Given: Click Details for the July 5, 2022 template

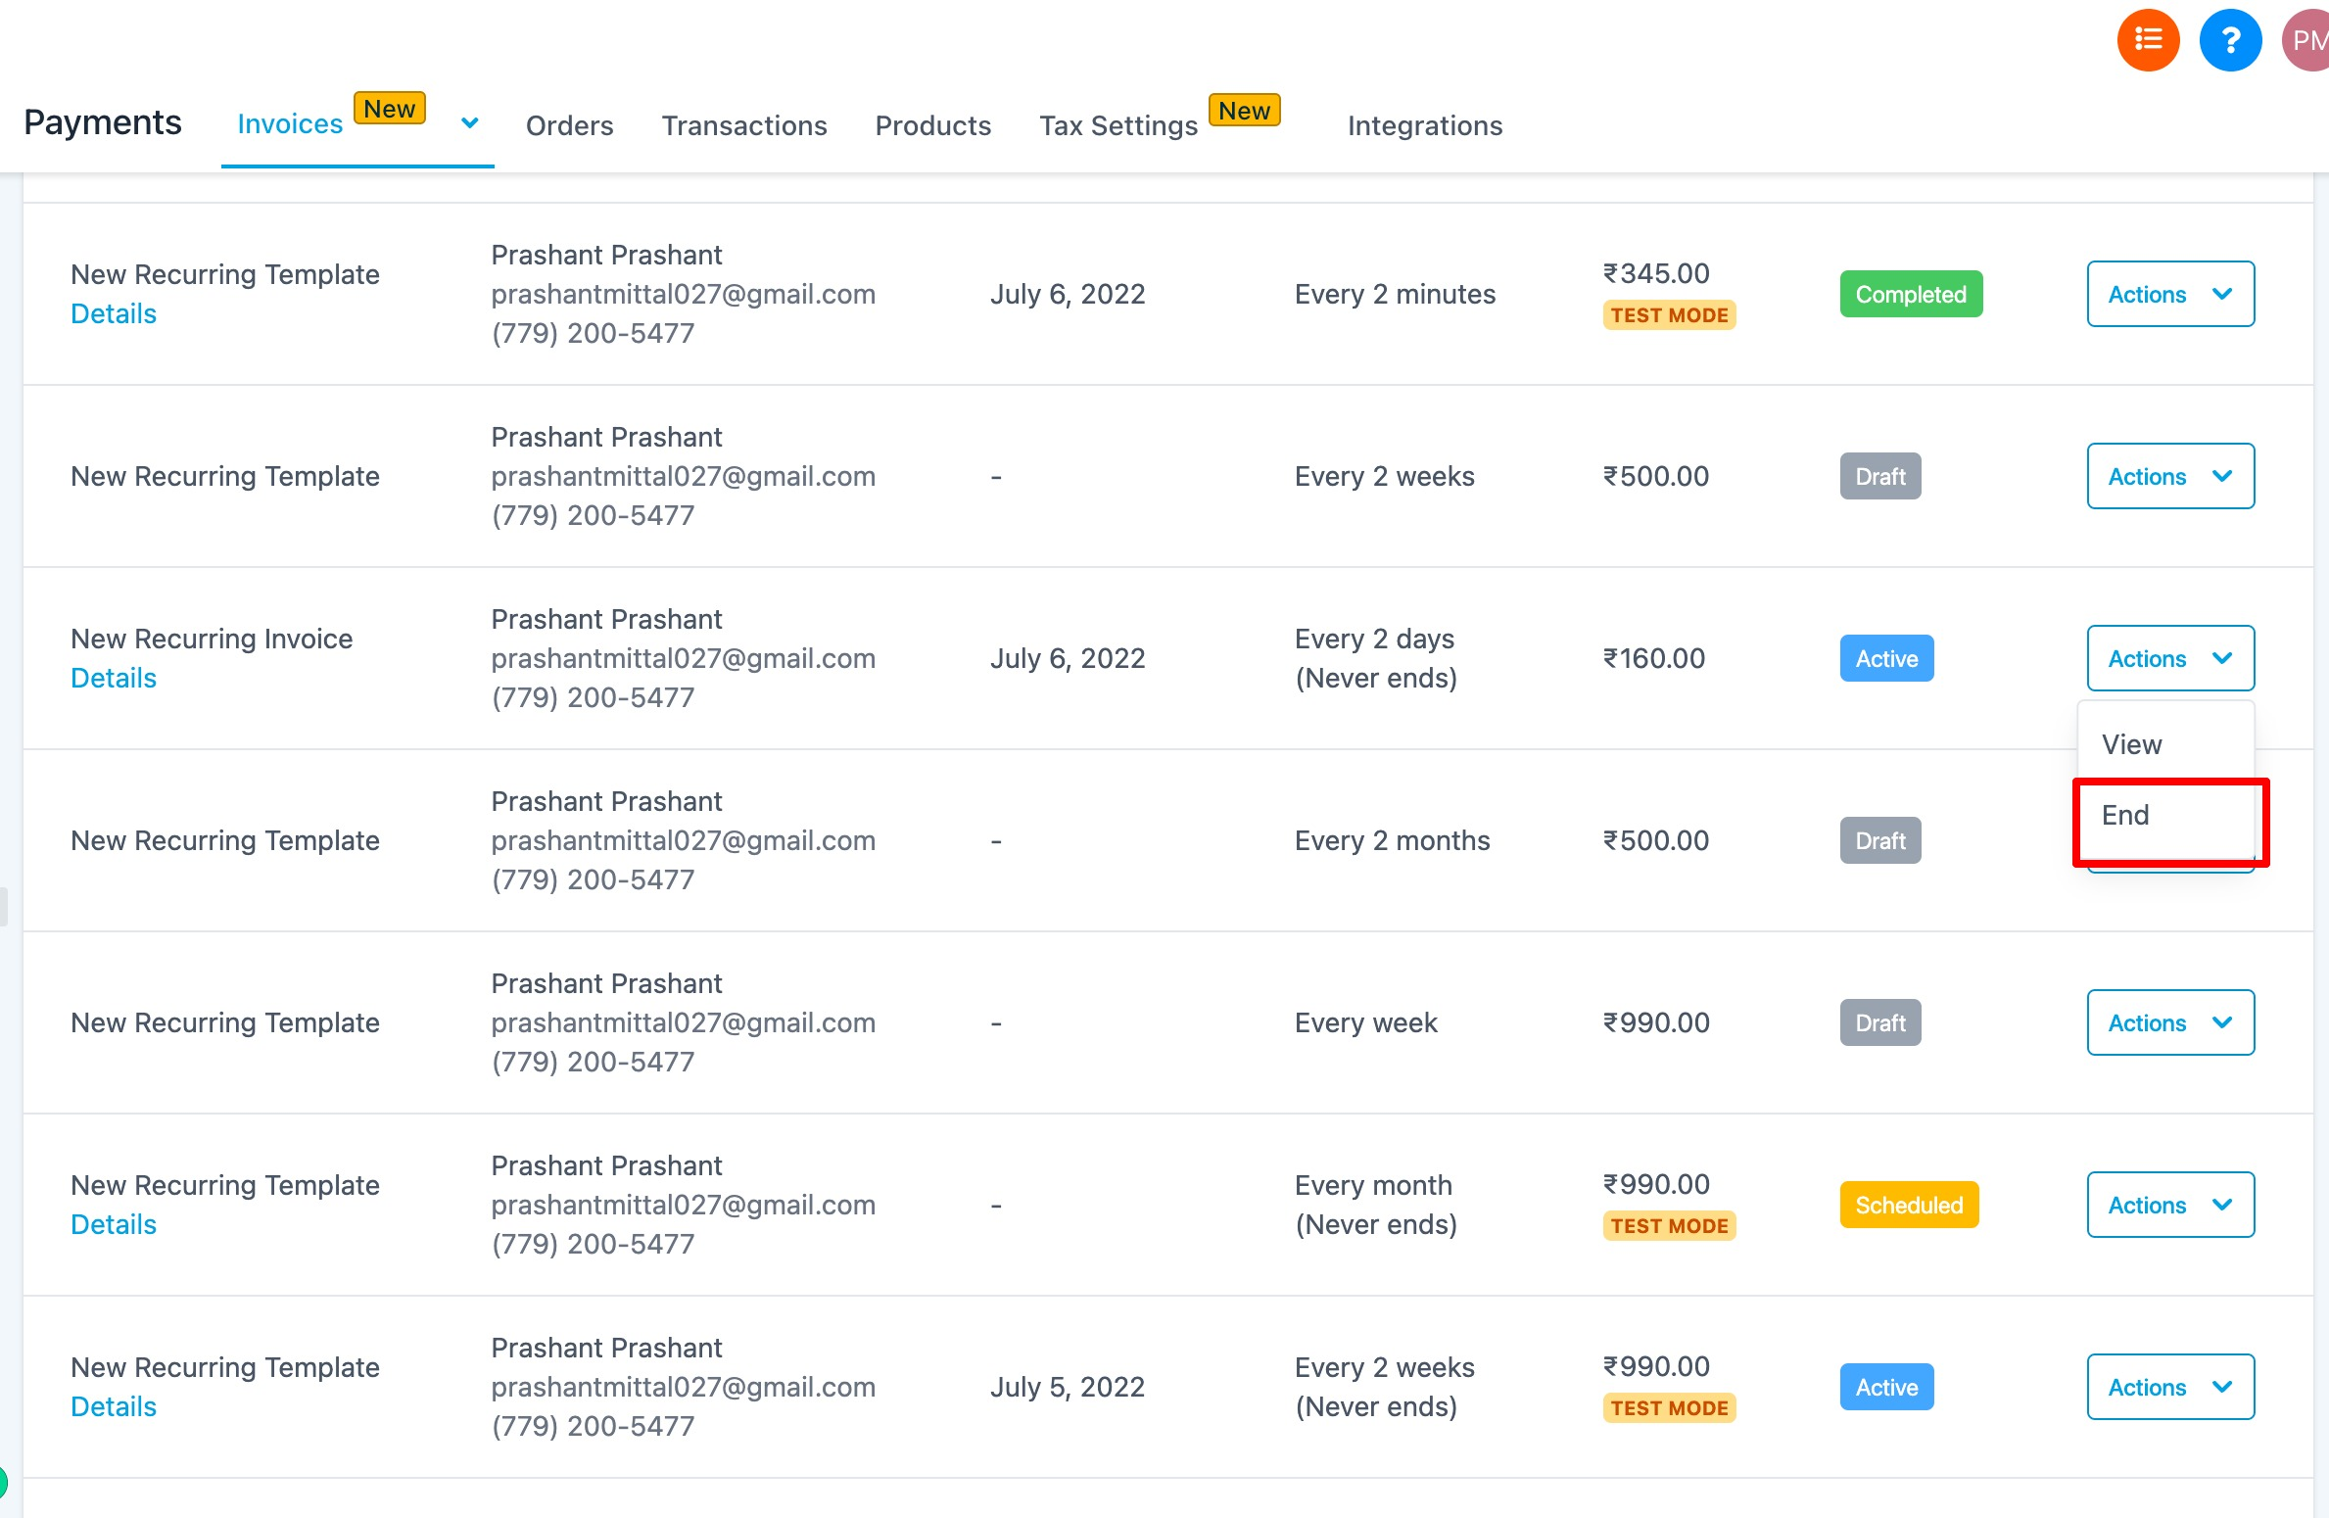Looking at the screenshot, I should (x=114, y=1406).
